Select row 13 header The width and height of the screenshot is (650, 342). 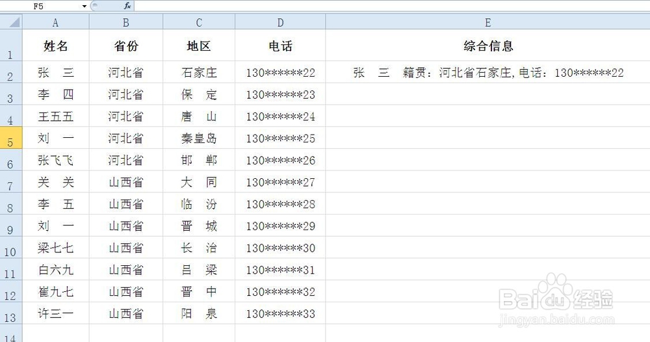(x=11, y=313)
